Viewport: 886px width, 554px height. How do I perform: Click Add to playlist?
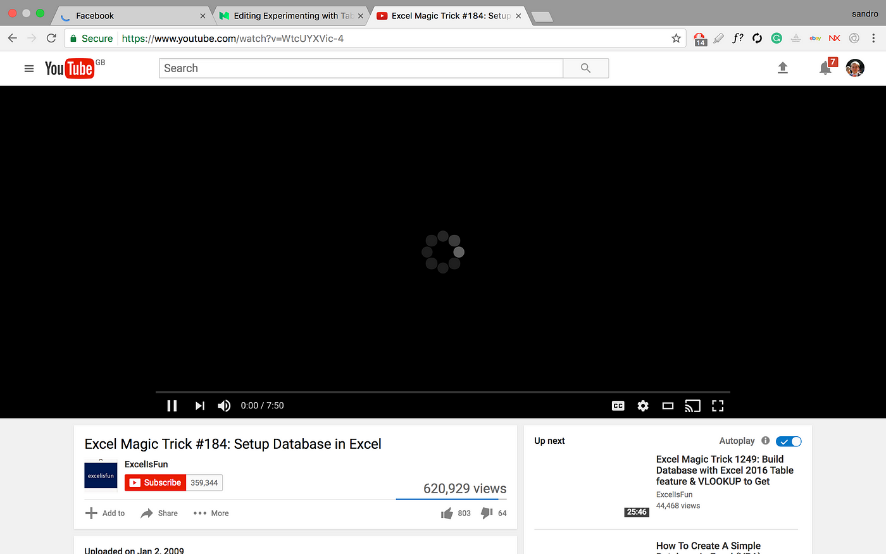point(105,513)
